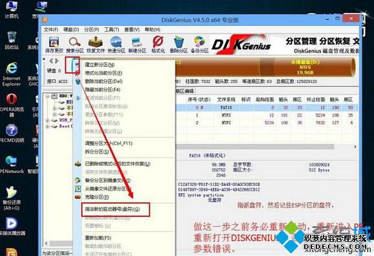The image size is (374, 256).
Task: Click the 保存更改 save changes toolbar icon
Action: 54,45
